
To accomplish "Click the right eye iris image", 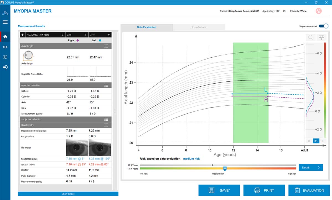I will [77, 148].
